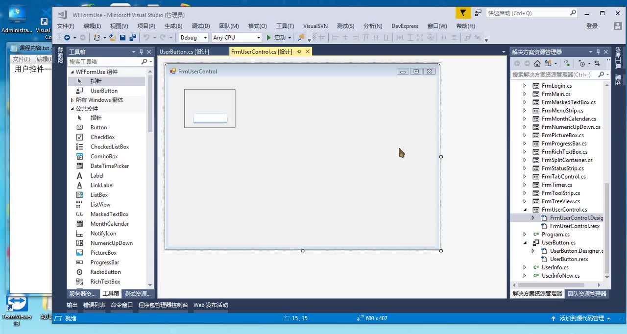Open the Output window tab
This screenshot has height=334, width=627.
tap(72, 305)
